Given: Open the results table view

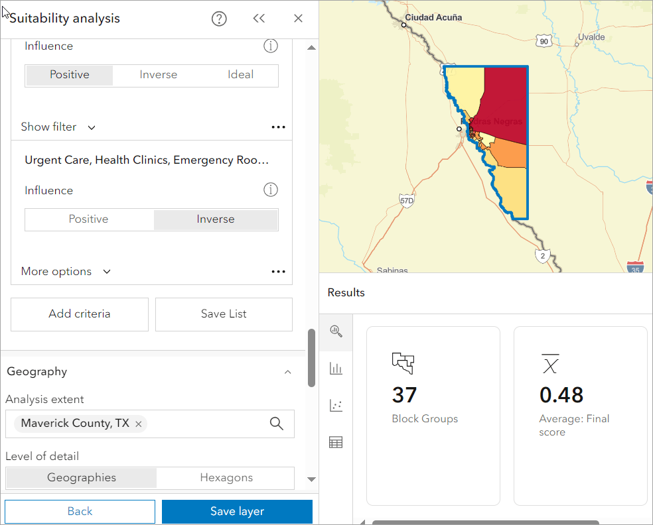Looking at the screenshot, I should pyautogui.click(x=336, y=441).
